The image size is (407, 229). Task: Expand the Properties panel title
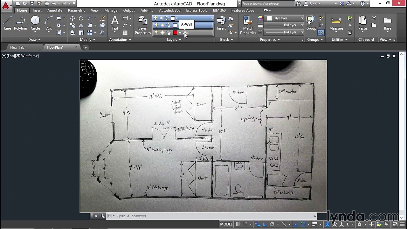[x=270, y=40]
